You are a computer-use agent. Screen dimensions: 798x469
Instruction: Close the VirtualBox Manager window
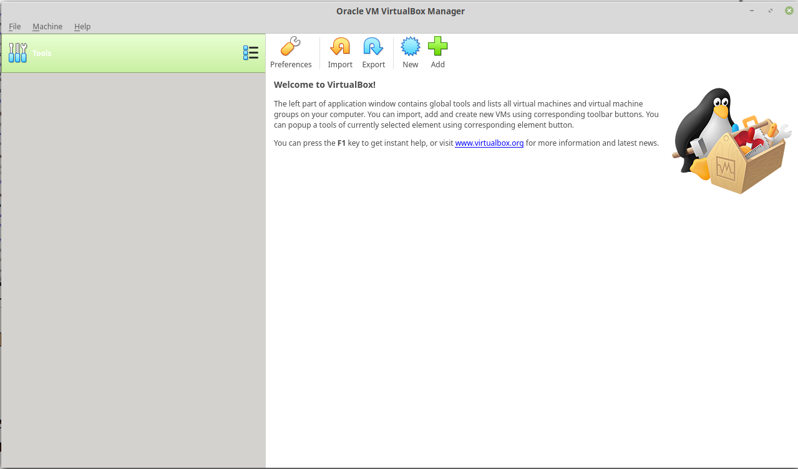[x=789, y=11]
